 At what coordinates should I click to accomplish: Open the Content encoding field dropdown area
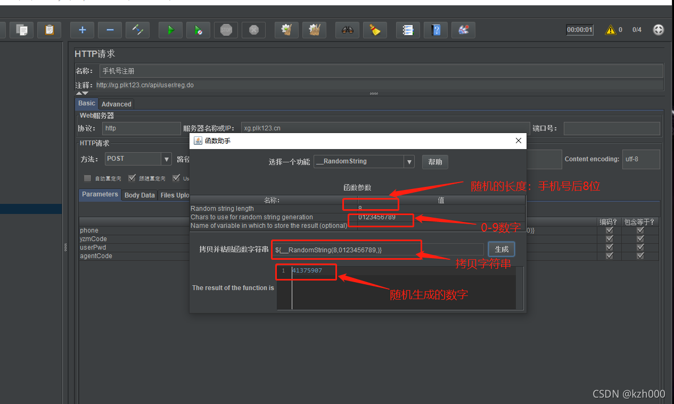[641, 159]
